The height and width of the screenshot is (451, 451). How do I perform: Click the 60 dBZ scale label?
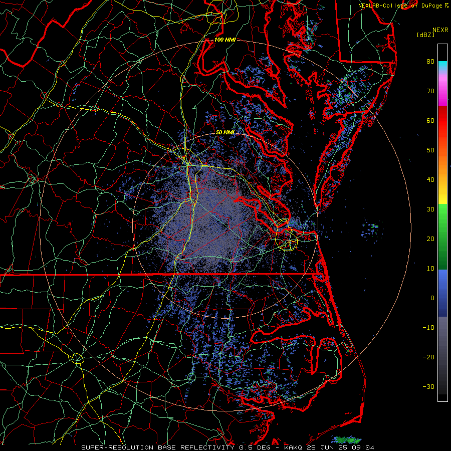[x=430, y=120]
